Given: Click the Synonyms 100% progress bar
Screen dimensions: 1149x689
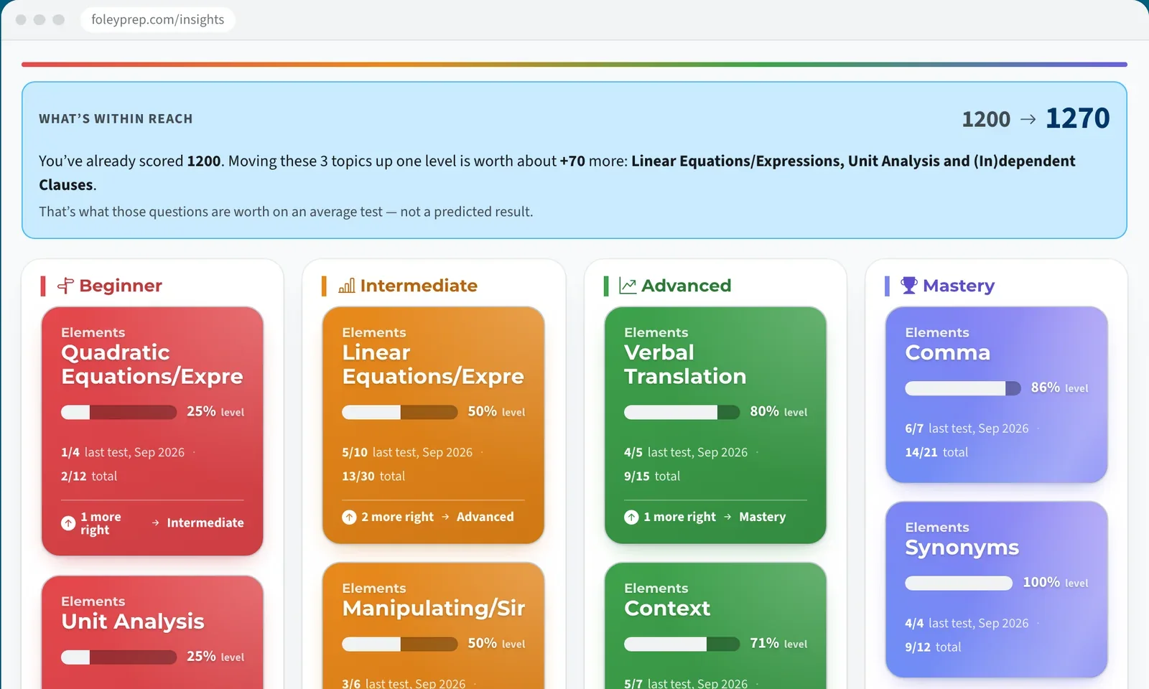Looking at the screenshot, I should (x=959, y=583).
